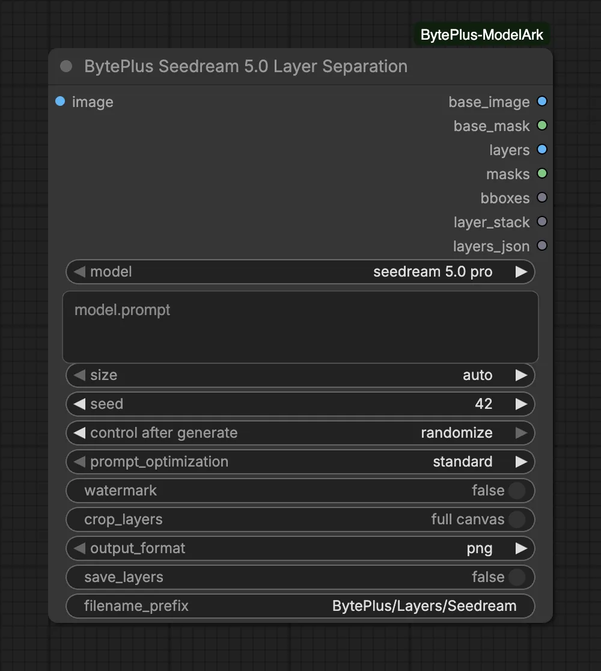This screenshot has height=671, width=601.
Task: Click the next prompt_optimization option arrow
Action: [521, 462]
